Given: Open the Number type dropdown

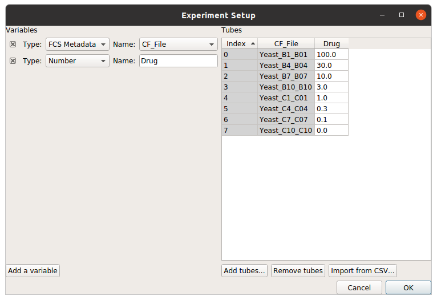Looking at the screenshot, I should [x=78, y=60].
